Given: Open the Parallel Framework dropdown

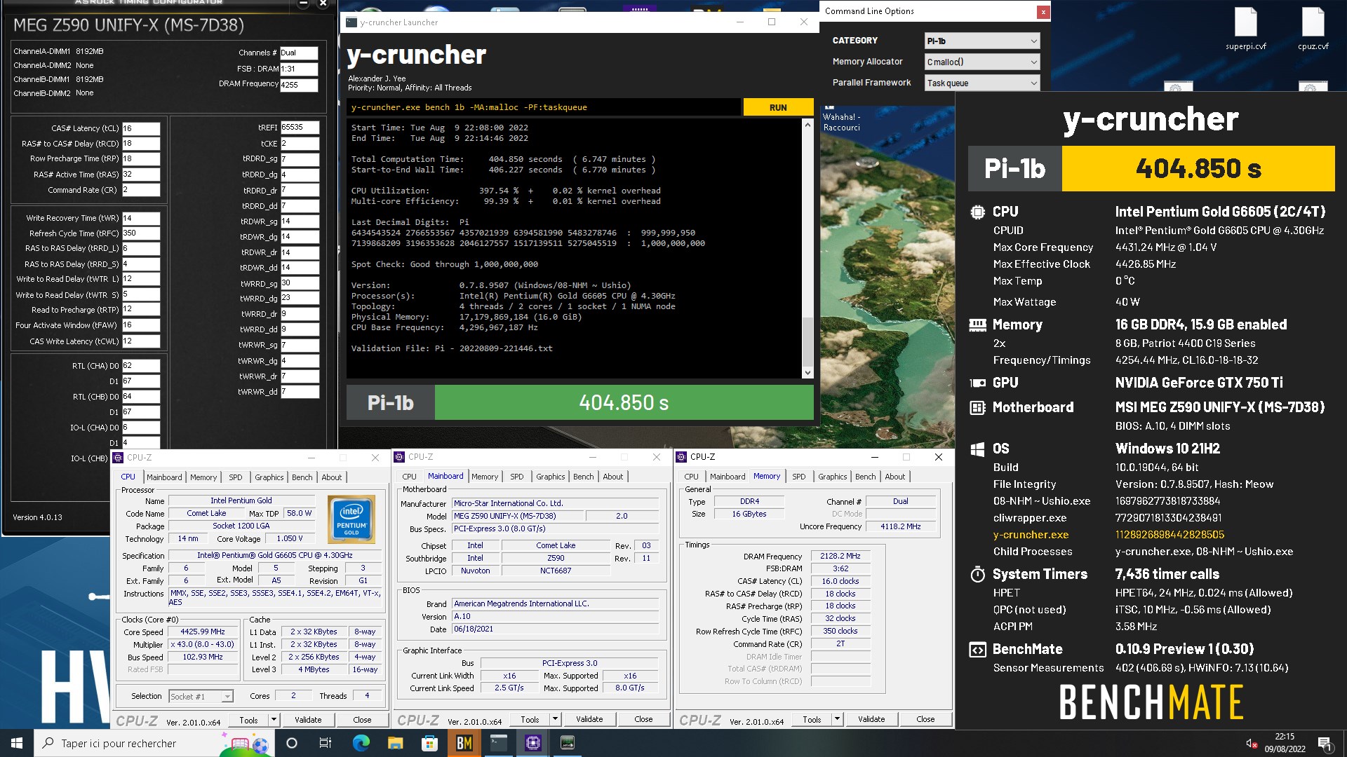Looking at the screenshot, I should (x=981, y=83).
